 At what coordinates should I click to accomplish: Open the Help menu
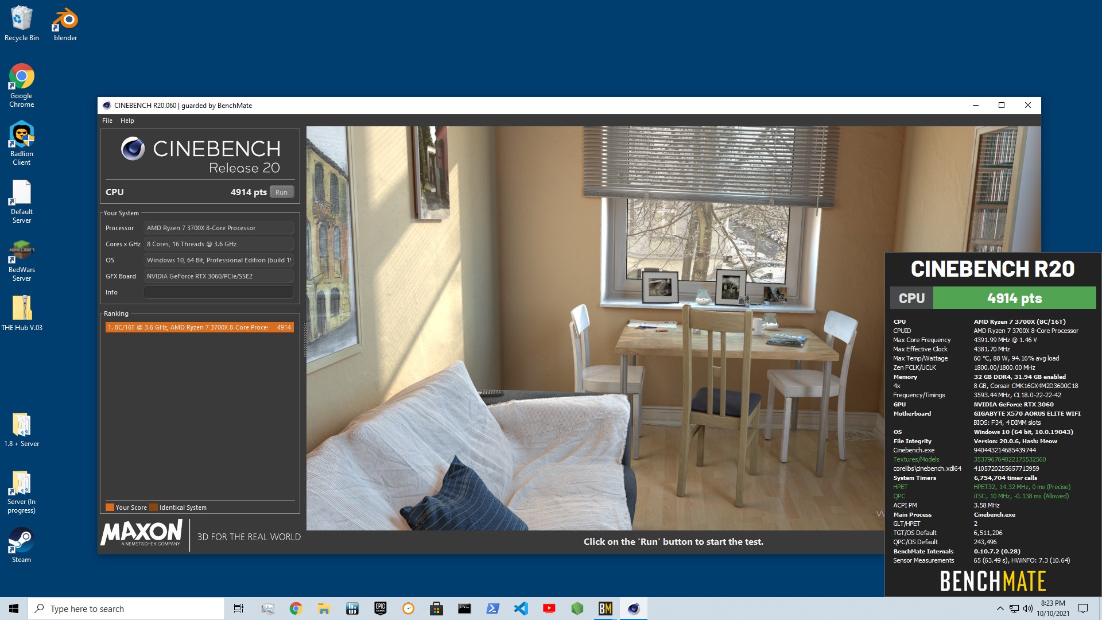(127, 121)
